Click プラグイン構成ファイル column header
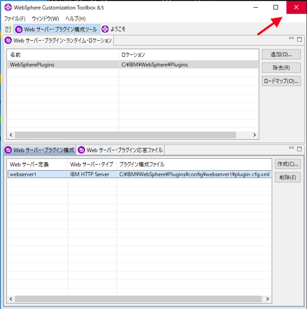This screenshot has width=307, height=309. (x=194, y=165)
